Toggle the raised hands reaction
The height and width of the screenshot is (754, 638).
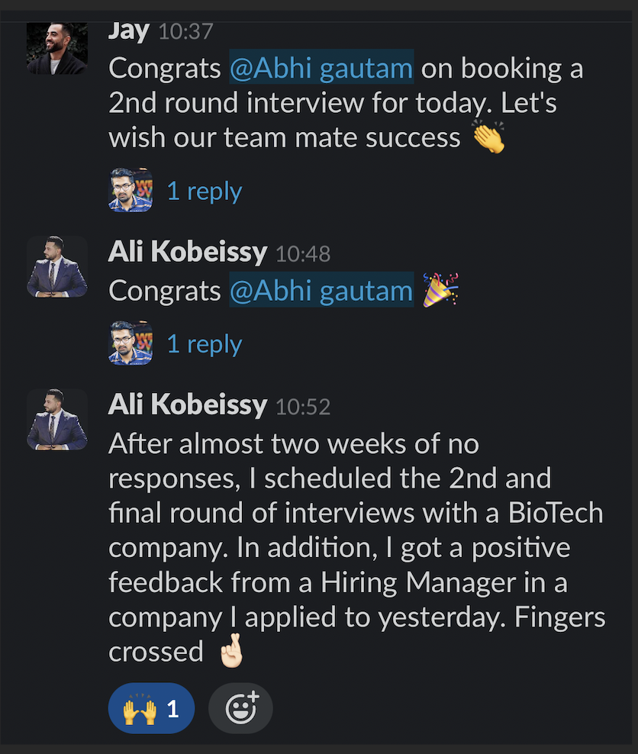[x=151, y=708]
